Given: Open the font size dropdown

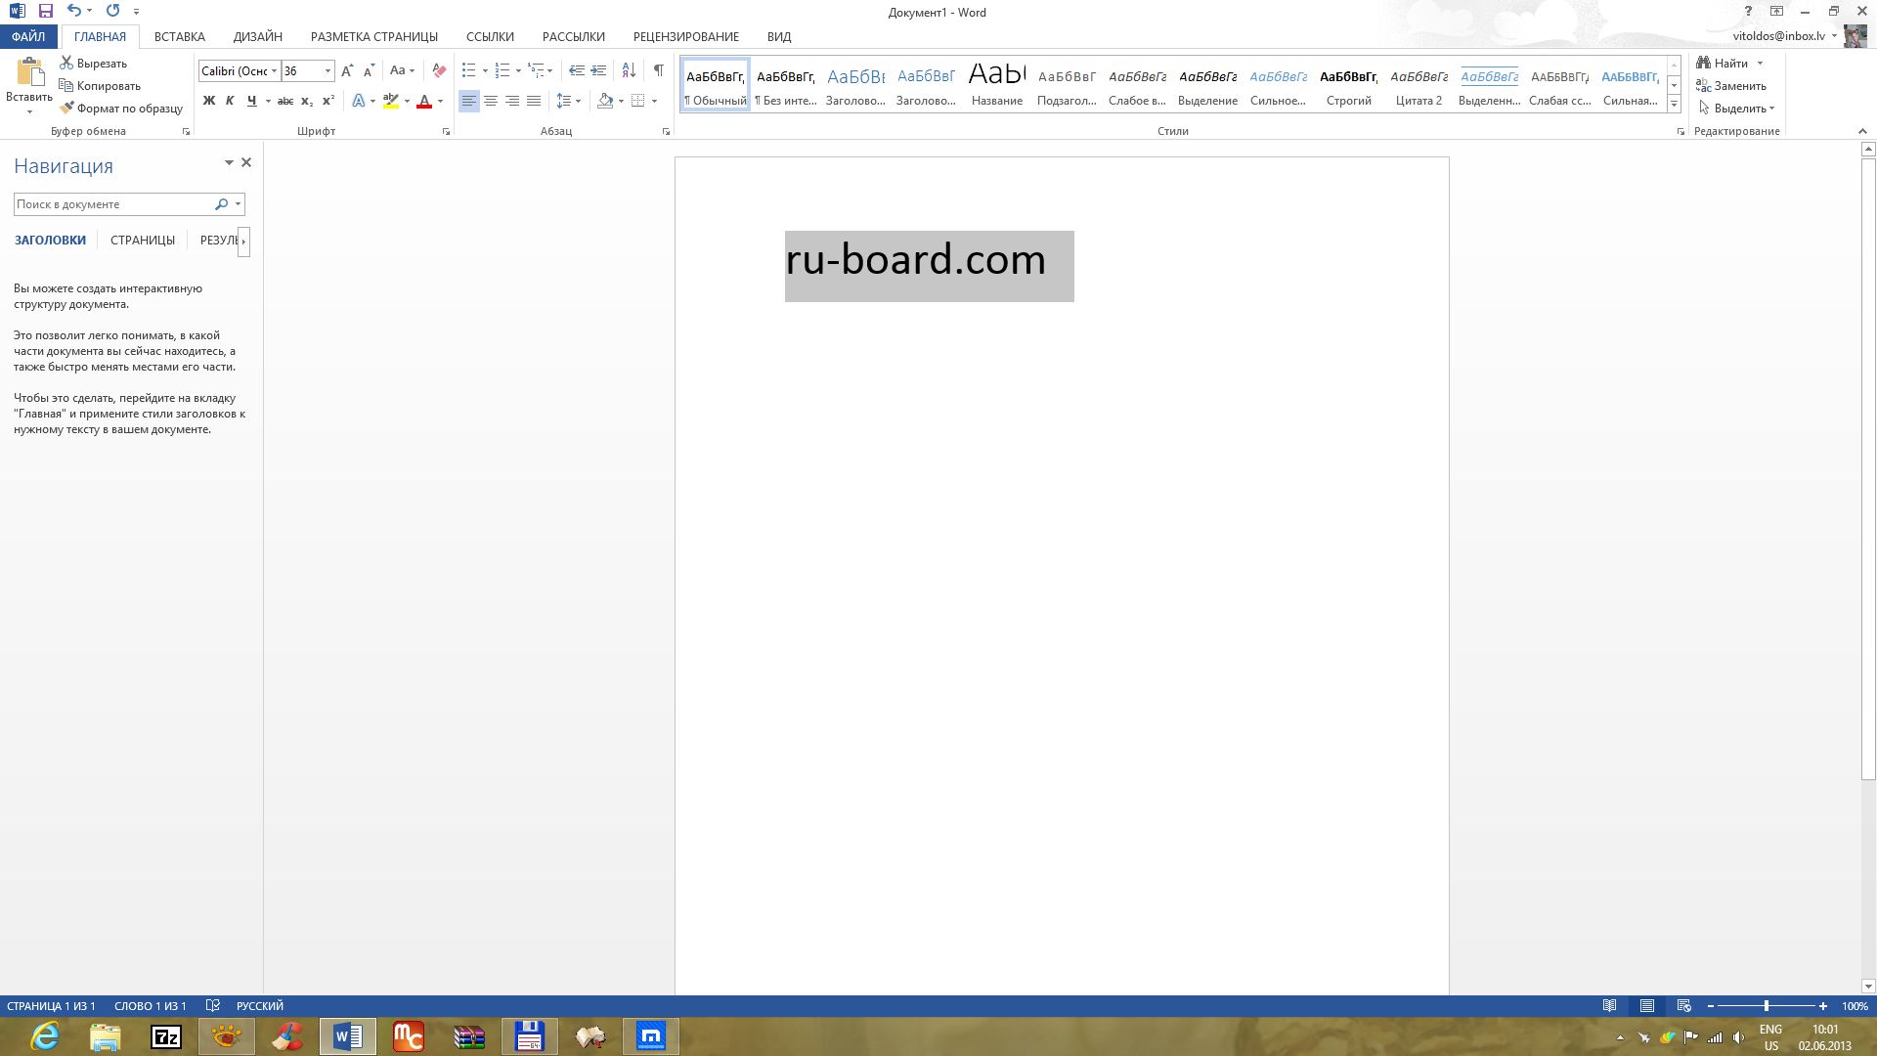Looking at the screenshot, I should tap(327, 71).
